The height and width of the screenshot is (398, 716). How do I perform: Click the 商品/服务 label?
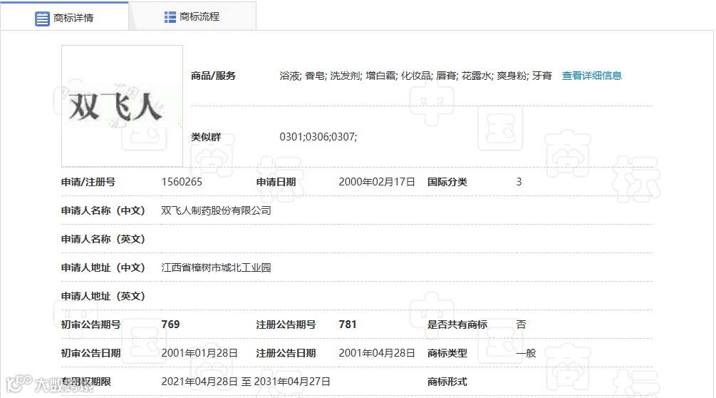[213, 76]
